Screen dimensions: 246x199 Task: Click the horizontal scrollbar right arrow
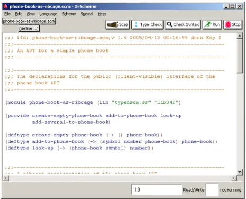[234, 178]
